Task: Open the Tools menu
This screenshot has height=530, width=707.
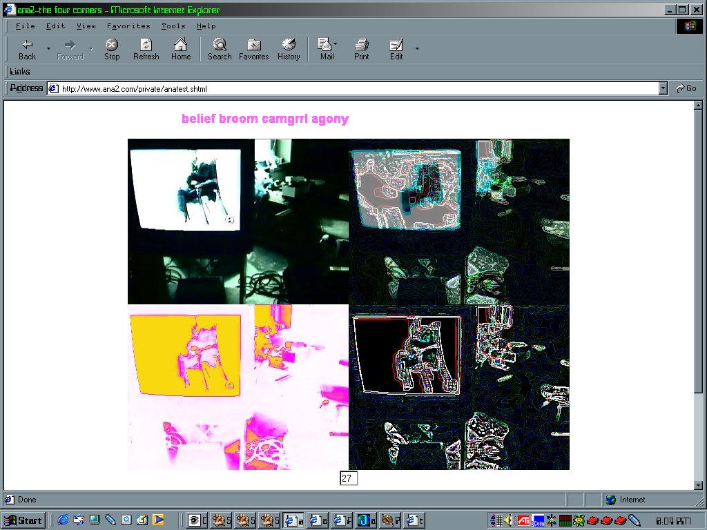Action: 173,26
